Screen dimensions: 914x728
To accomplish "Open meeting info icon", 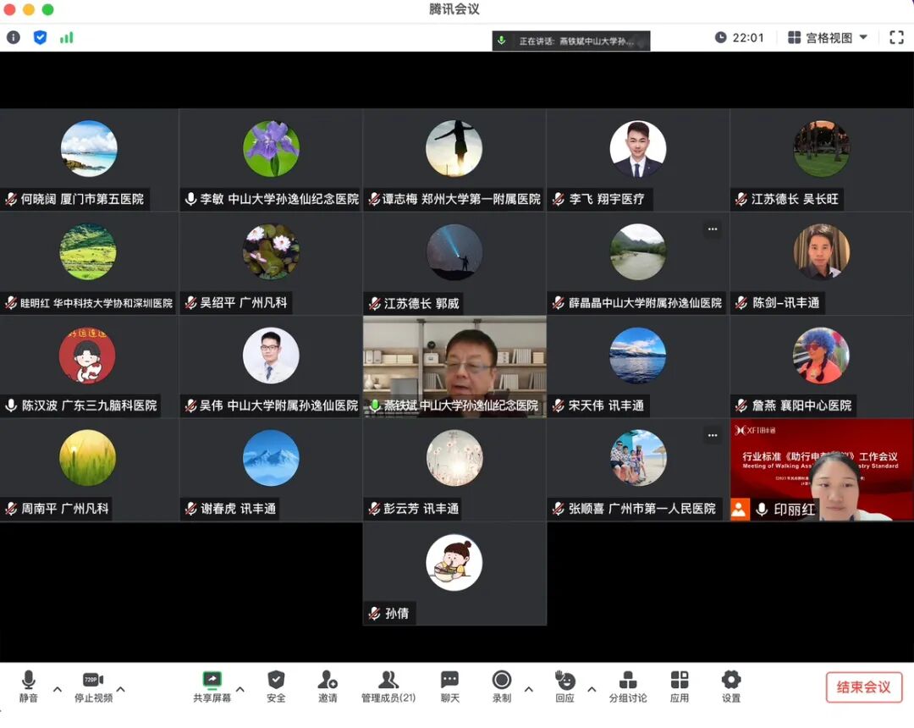I will [x=14, y=38].
